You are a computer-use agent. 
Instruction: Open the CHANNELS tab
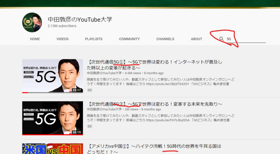pyautogui.click(x=165, y=39)
